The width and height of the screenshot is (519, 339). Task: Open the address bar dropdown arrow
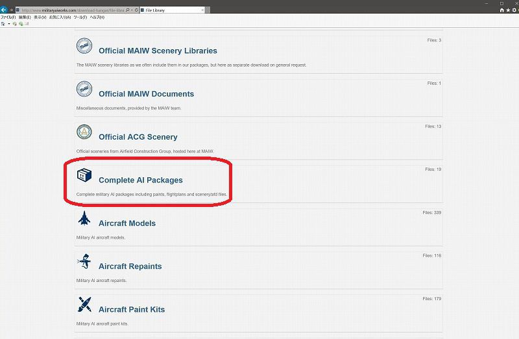132,10
